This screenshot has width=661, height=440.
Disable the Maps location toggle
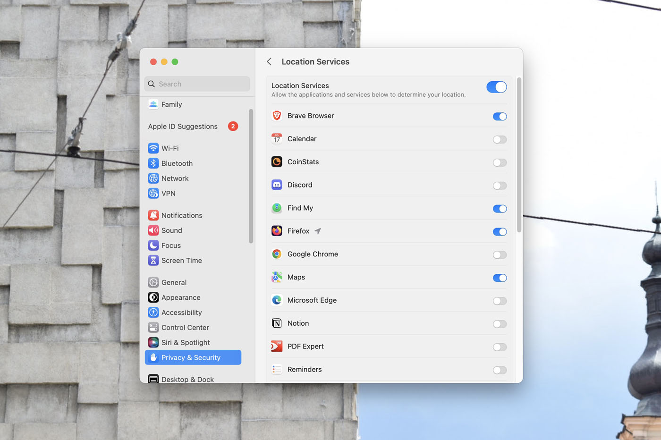pyautogui.click(x=500, y=278)
